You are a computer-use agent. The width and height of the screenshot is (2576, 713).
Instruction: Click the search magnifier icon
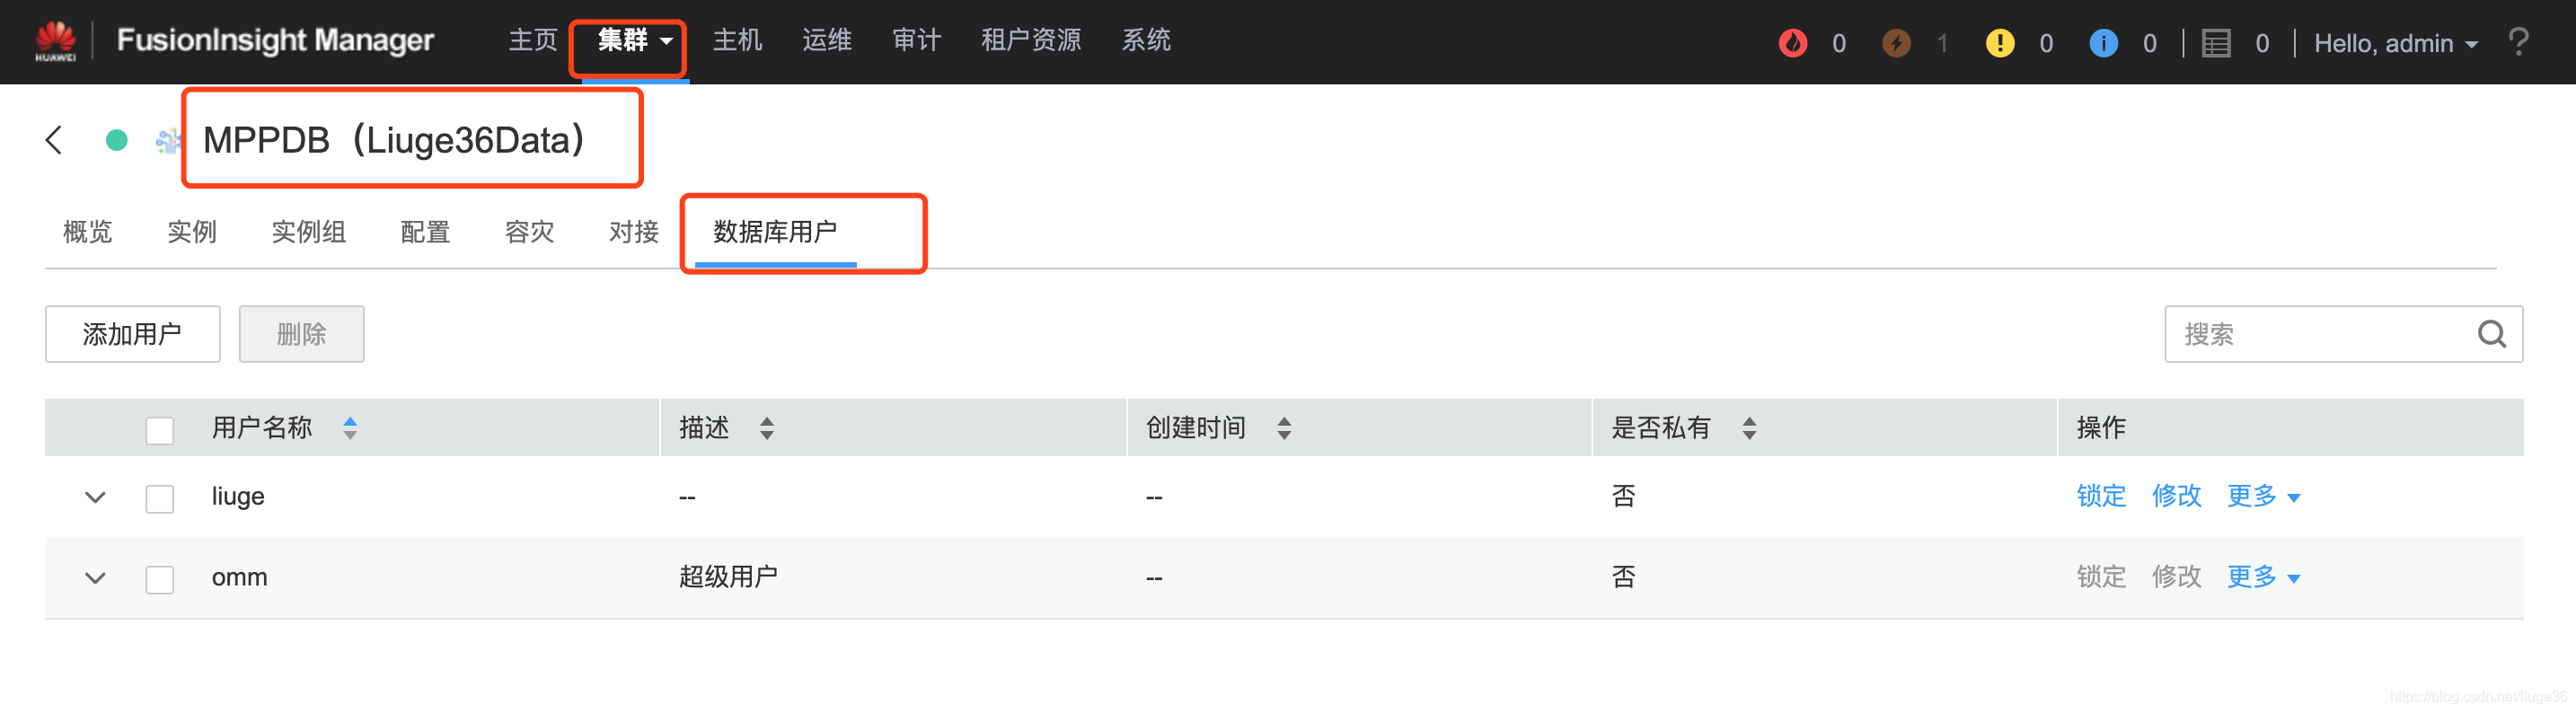[x=2491, y=334]
